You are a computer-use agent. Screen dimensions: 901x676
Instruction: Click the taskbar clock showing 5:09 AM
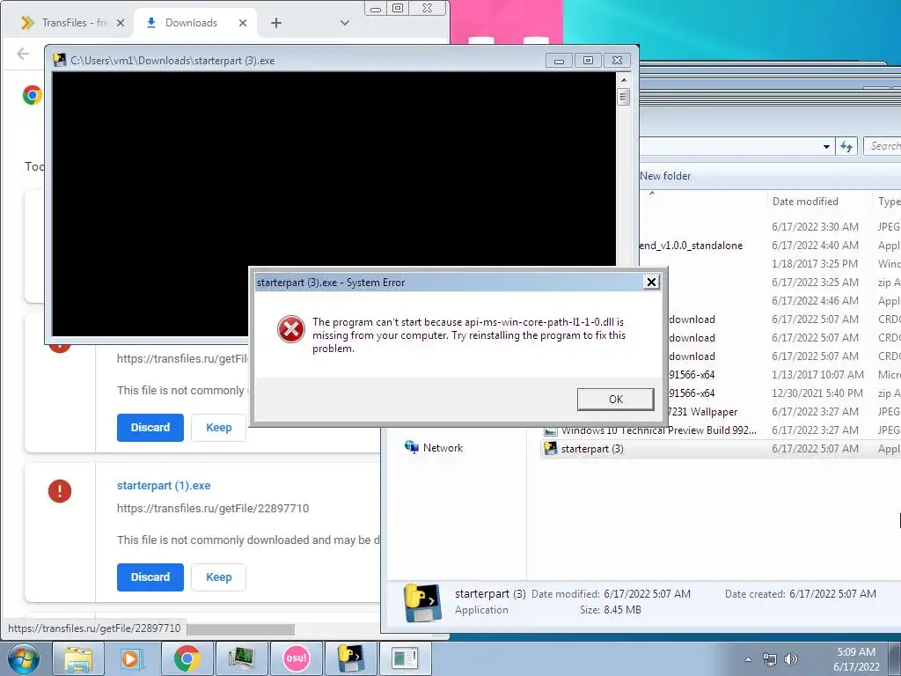(x=856, y=659)
